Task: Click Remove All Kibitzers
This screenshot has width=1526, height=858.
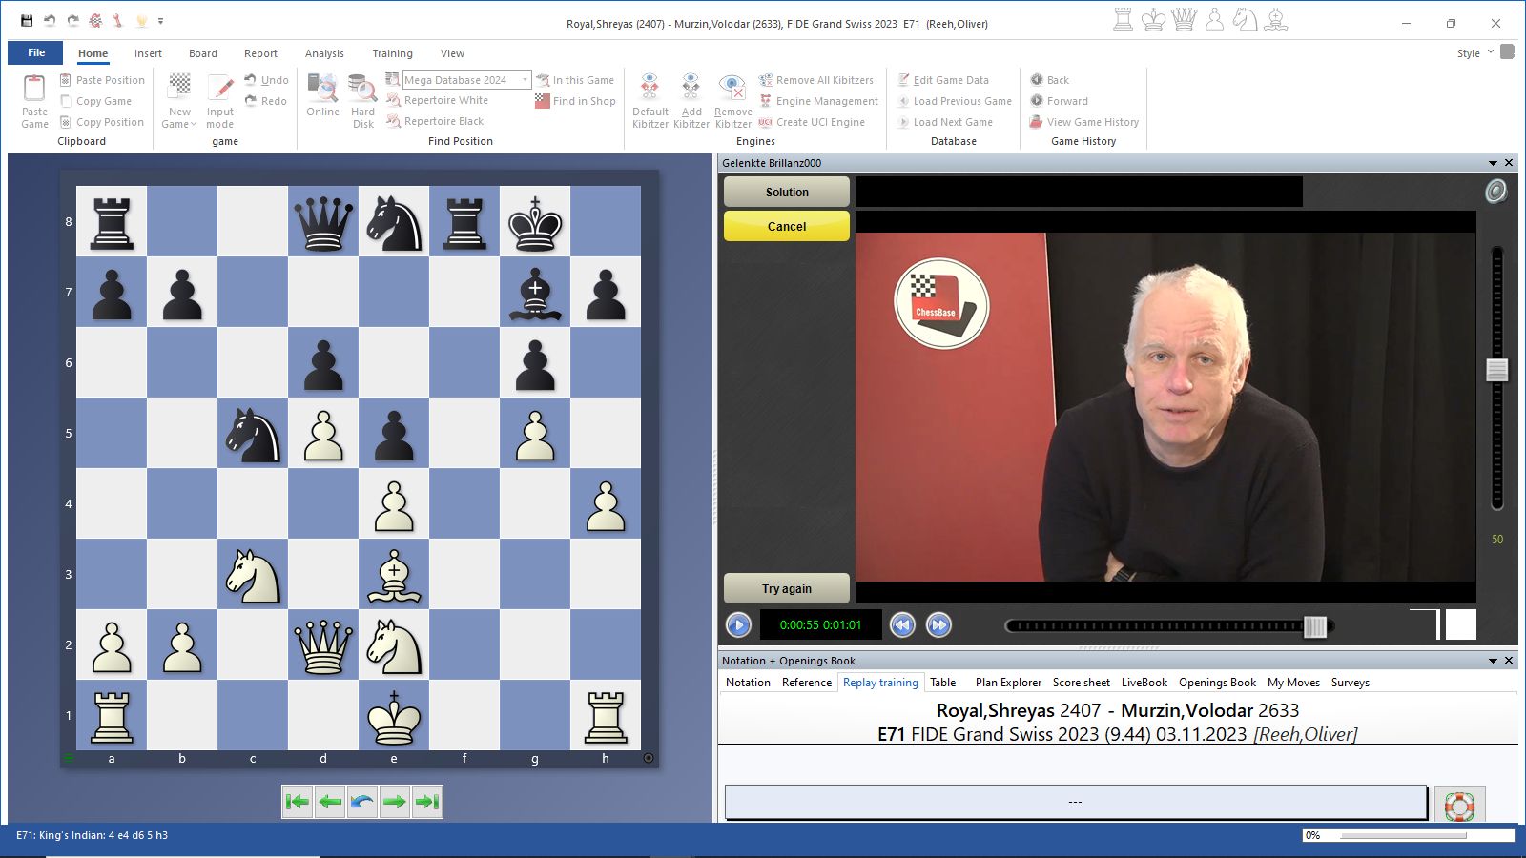Action: [816, 80]
